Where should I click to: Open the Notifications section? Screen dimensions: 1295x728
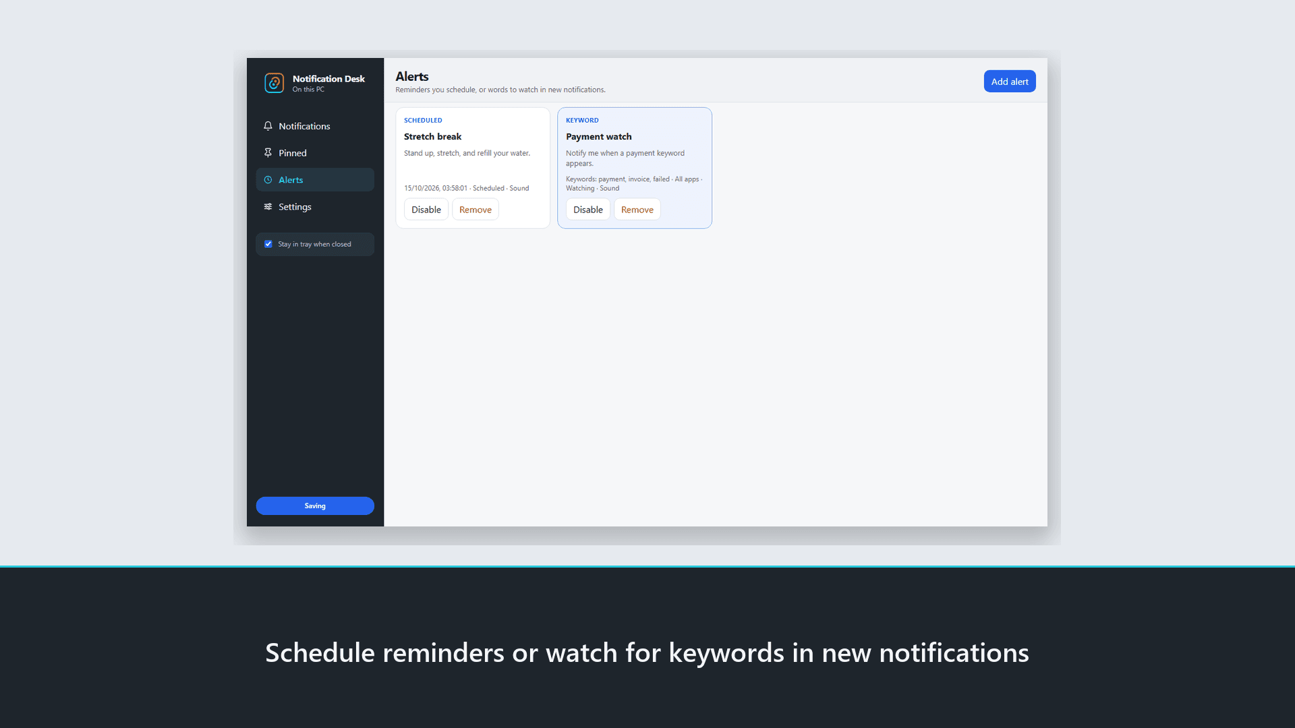tap(315, 126)
